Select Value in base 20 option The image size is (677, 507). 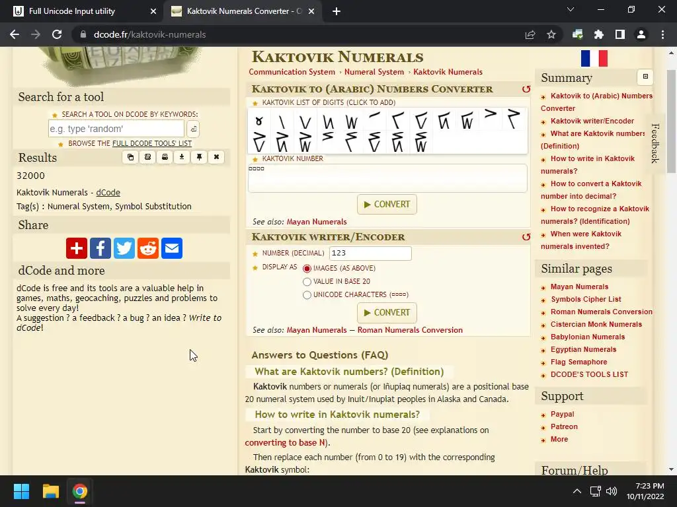pyautogui.click(x=307, y=282)
